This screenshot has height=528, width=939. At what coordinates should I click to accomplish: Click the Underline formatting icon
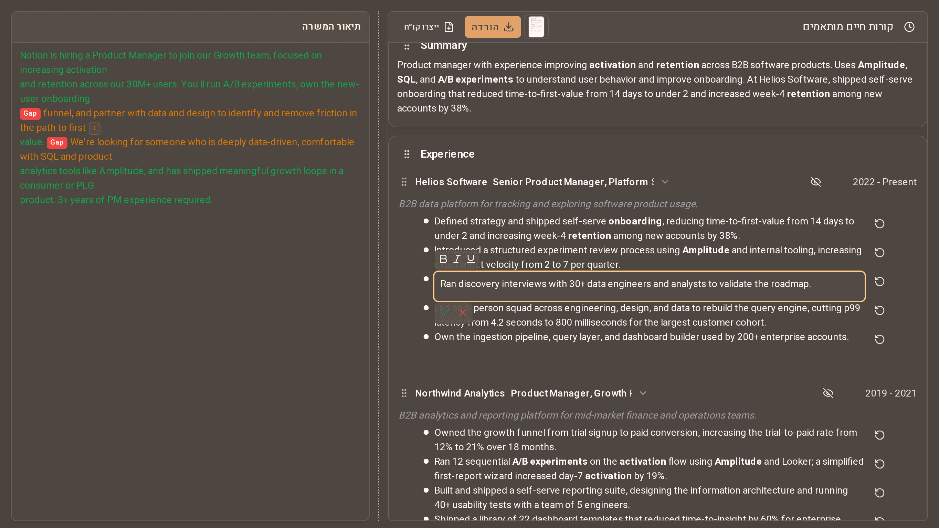coord(471,259)
